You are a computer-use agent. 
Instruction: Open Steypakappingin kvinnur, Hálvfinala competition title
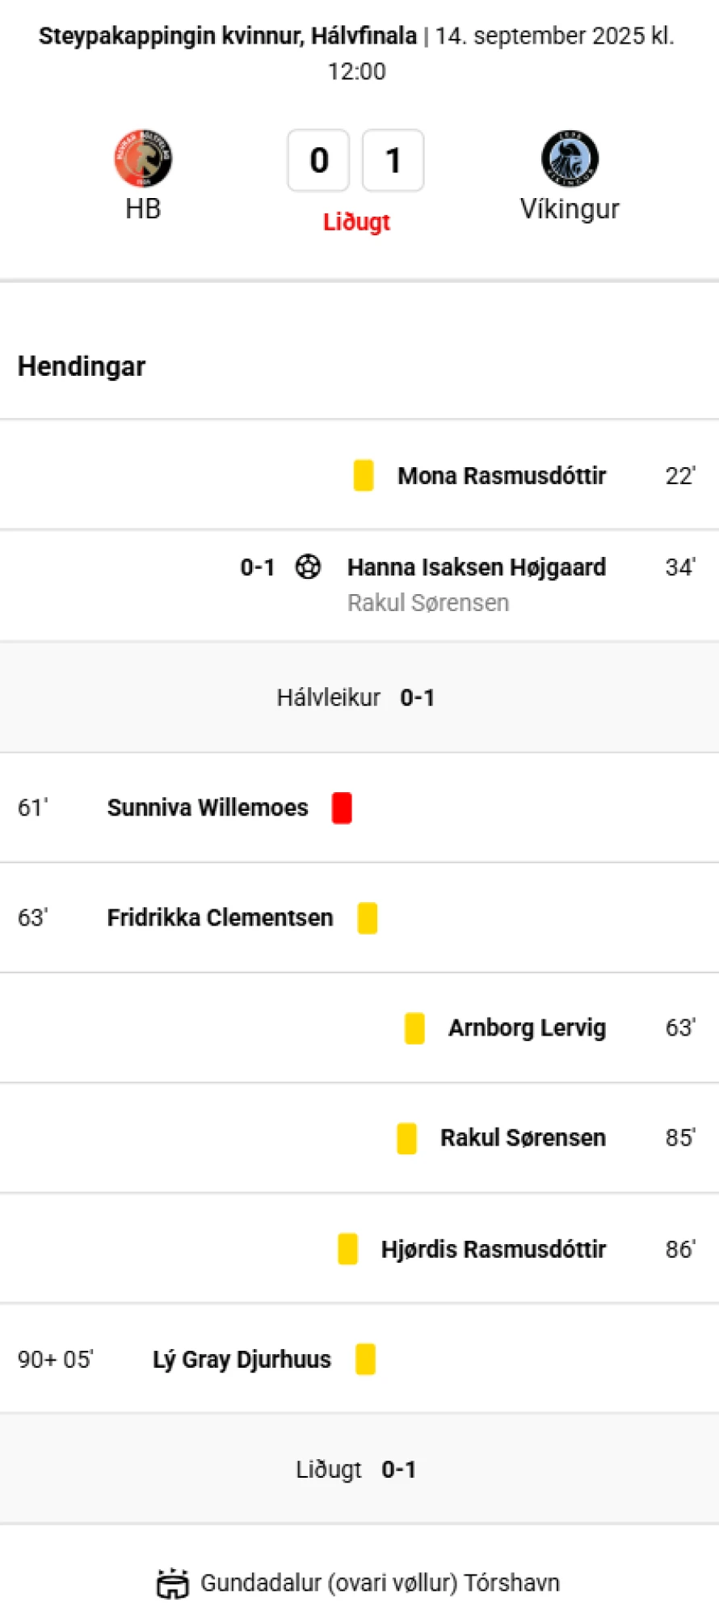pos(228,36)
